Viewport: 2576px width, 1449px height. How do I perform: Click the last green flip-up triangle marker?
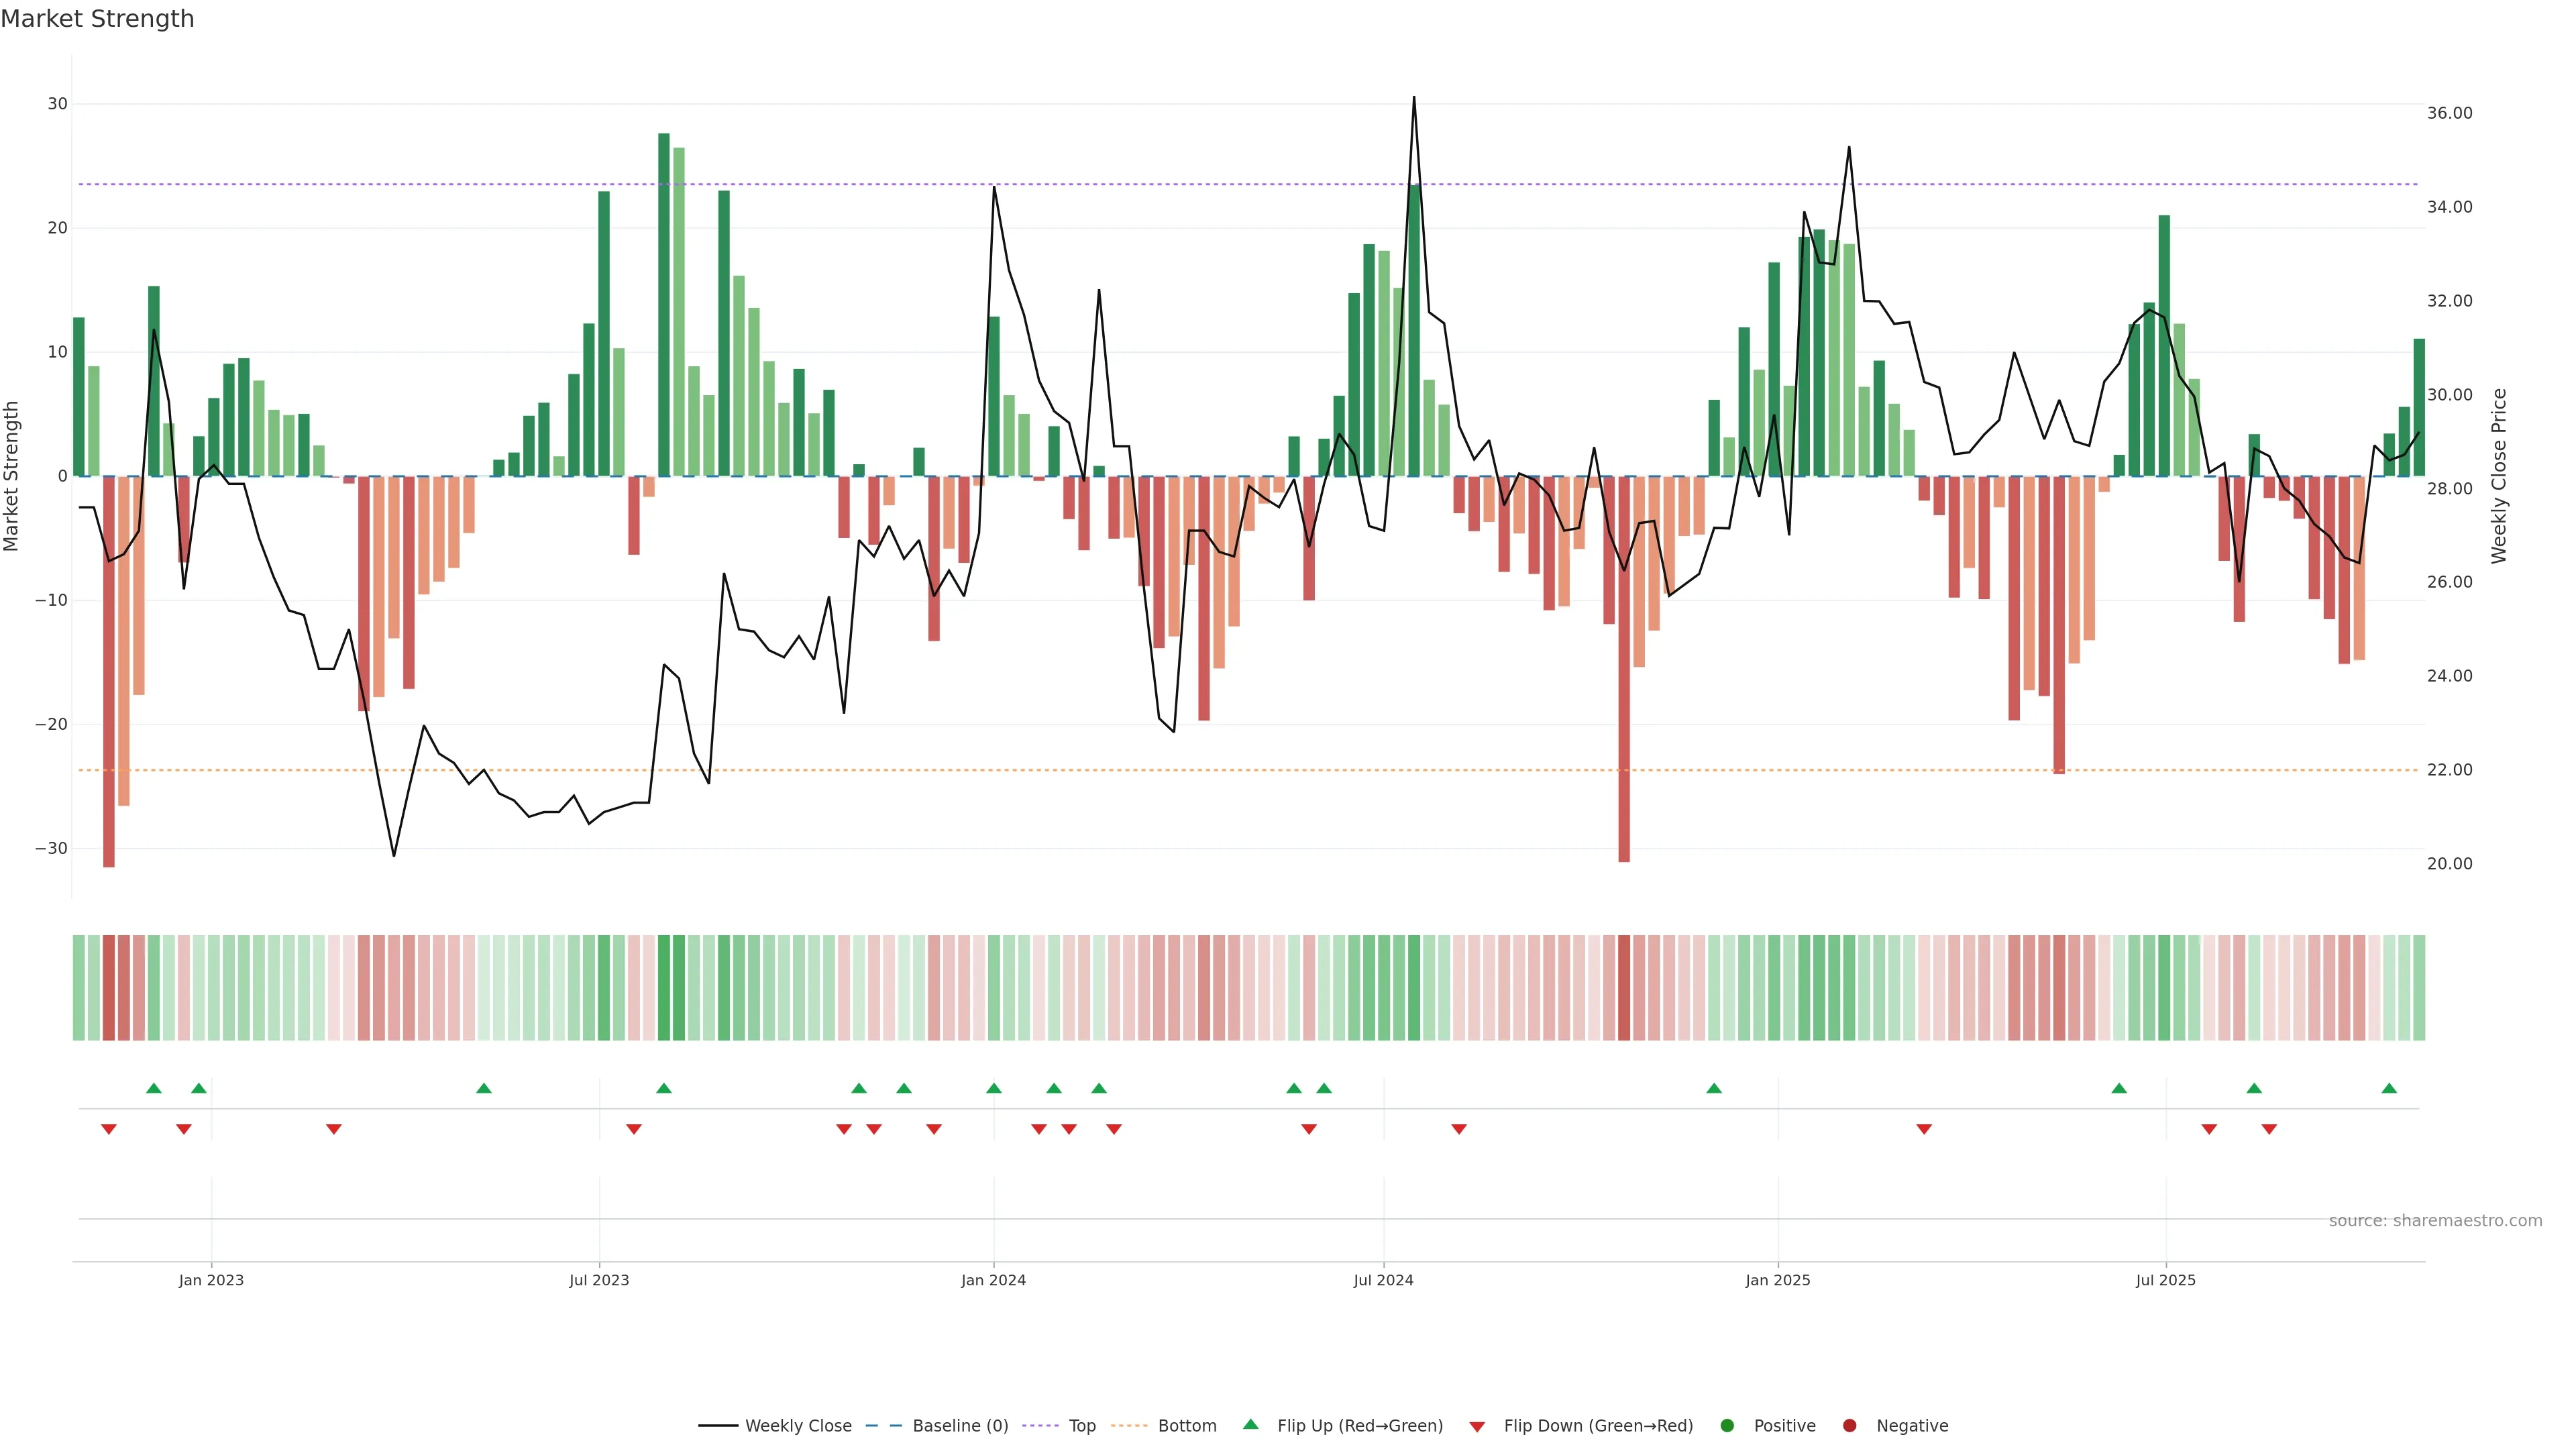2389,1088
